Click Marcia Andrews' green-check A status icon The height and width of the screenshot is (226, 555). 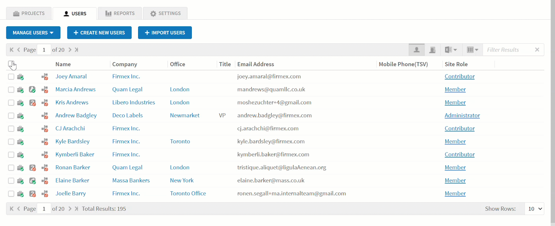point(32,90)
